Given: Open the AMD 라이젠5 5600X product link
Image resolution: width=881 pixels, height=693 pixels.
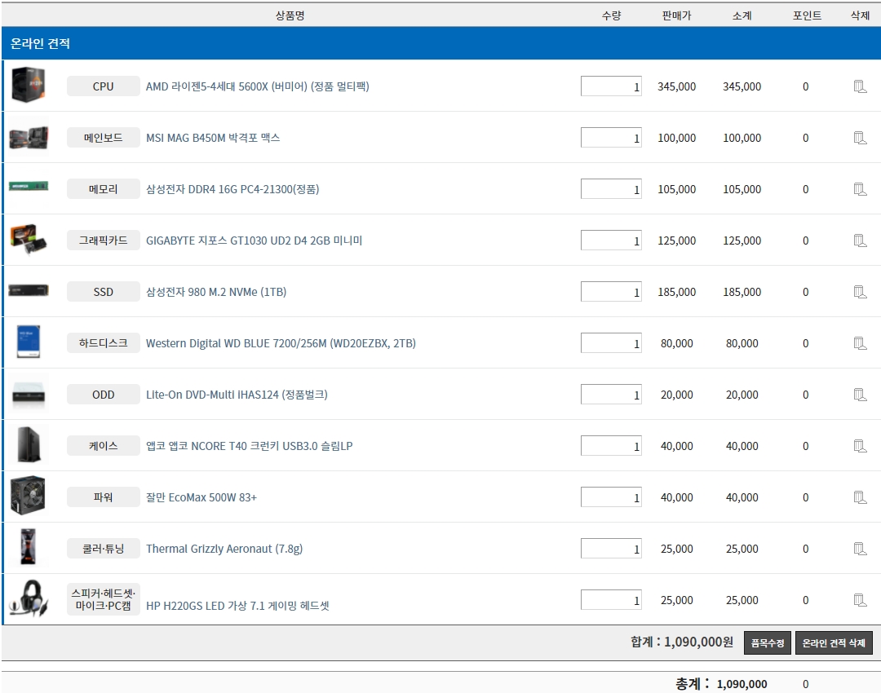Looking at the screenshot, I should tap(257, 86).
